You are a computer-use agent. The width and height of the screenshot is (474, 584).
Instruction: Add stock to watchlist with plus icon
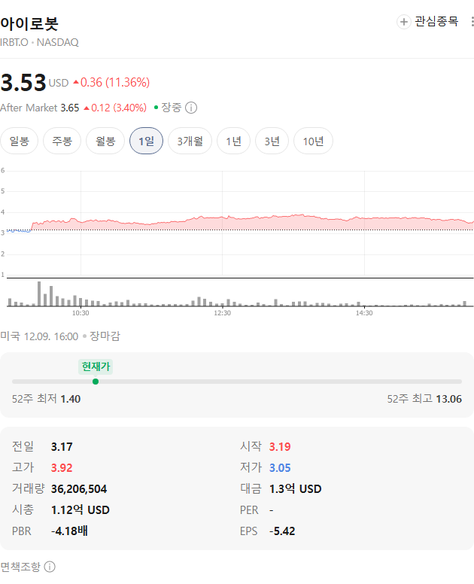[x=403, y=22]
